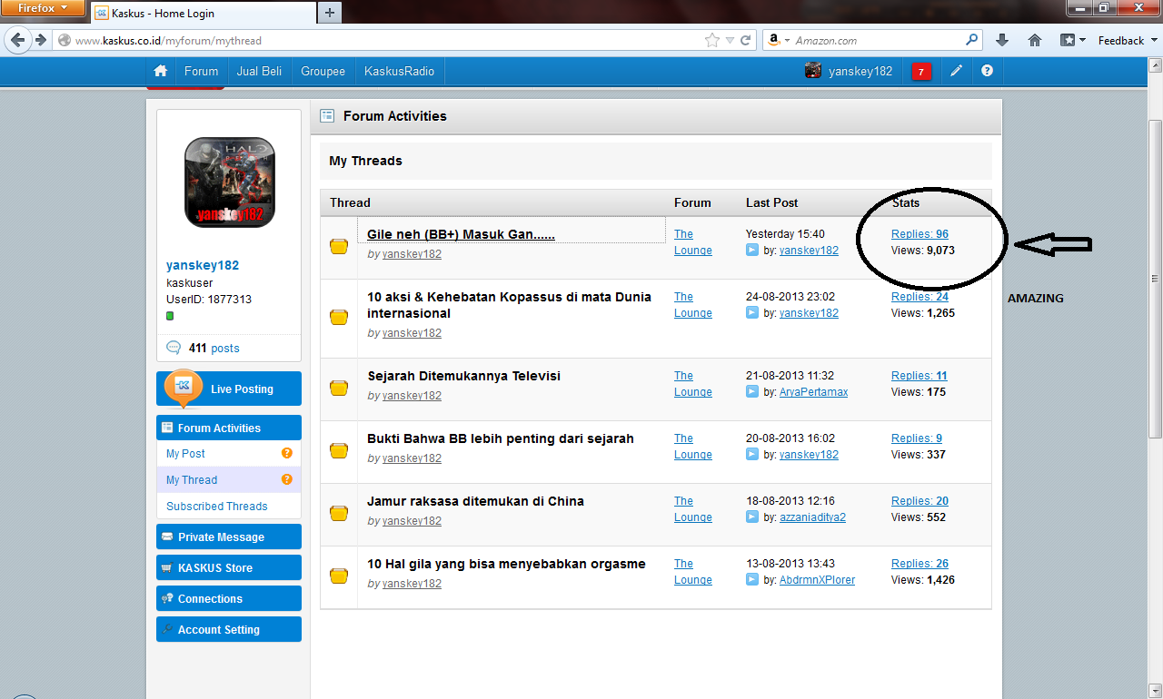
Task: Open thread Gile neh (BB+) Masuk Gan
Action: pyautogui.click(x=461, y=234)
